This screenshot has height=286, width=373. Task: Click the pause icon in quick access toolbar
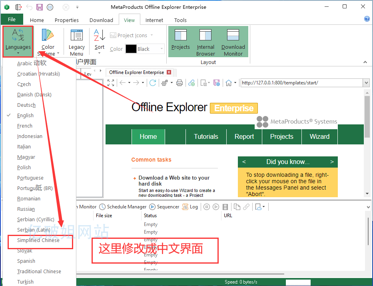[50, 7]
